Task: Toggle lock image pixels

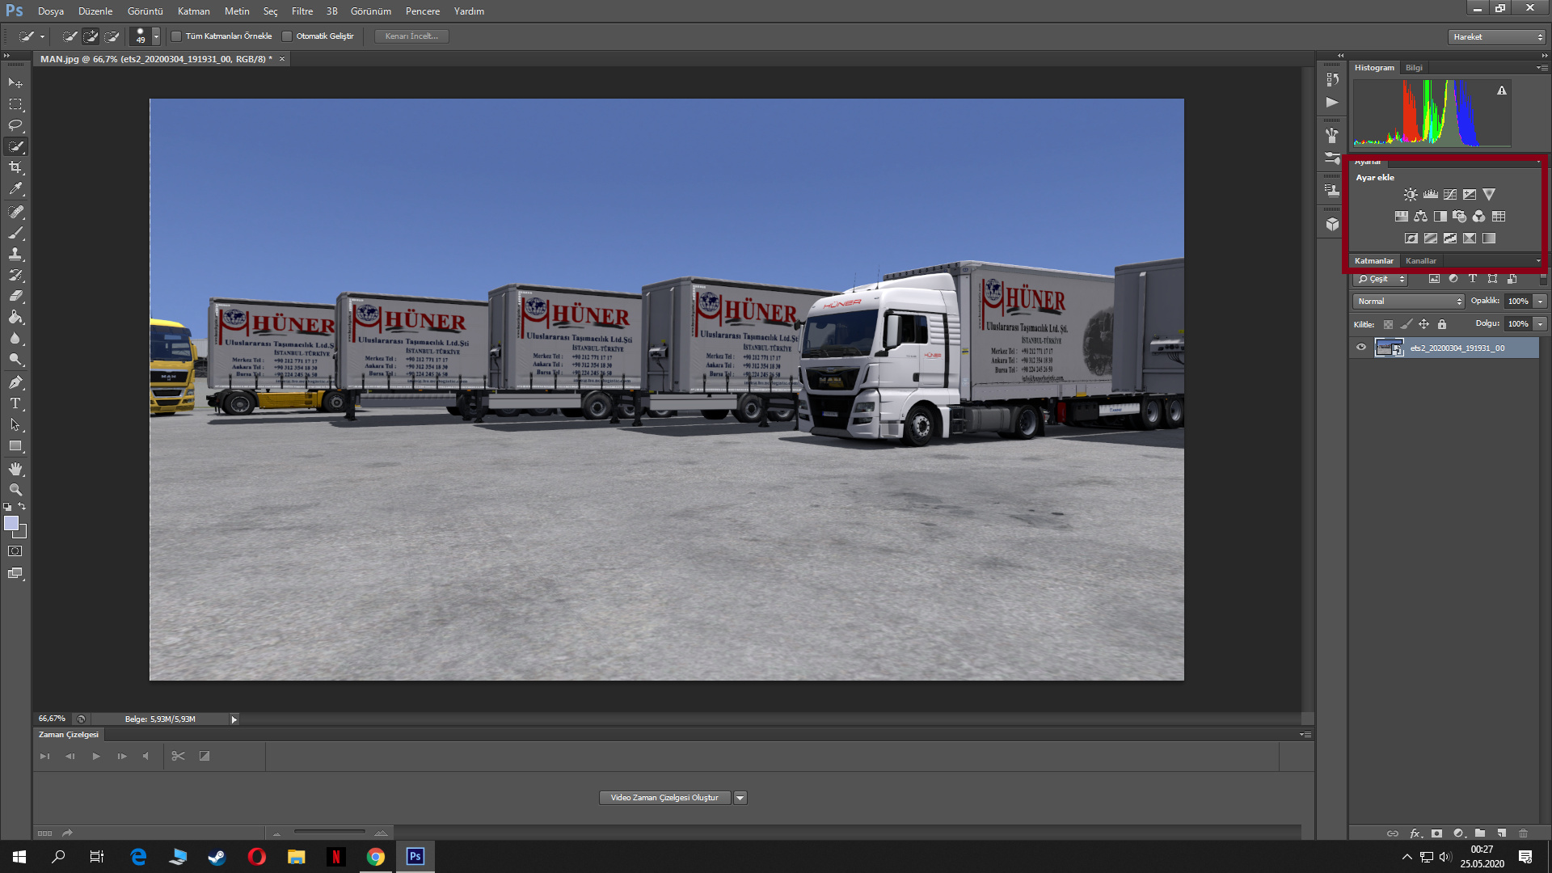Action: click(1406, 325)
